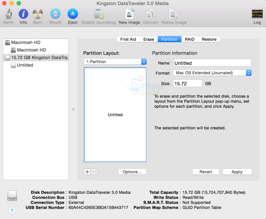266x219 pixels.
Task: Remove partition with the minus button
Action: (94, 172)
